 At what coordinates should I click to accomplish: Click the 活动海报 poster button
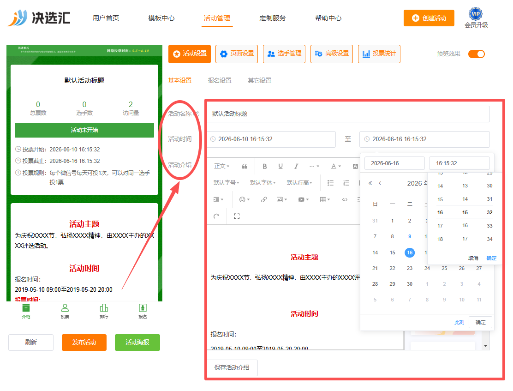pyautogui.click(x=137, y=342)
